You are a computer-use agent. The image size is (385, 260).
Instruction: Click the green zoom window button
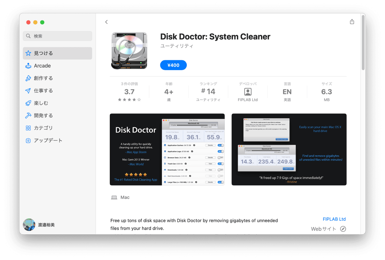[x=42, y=22]
